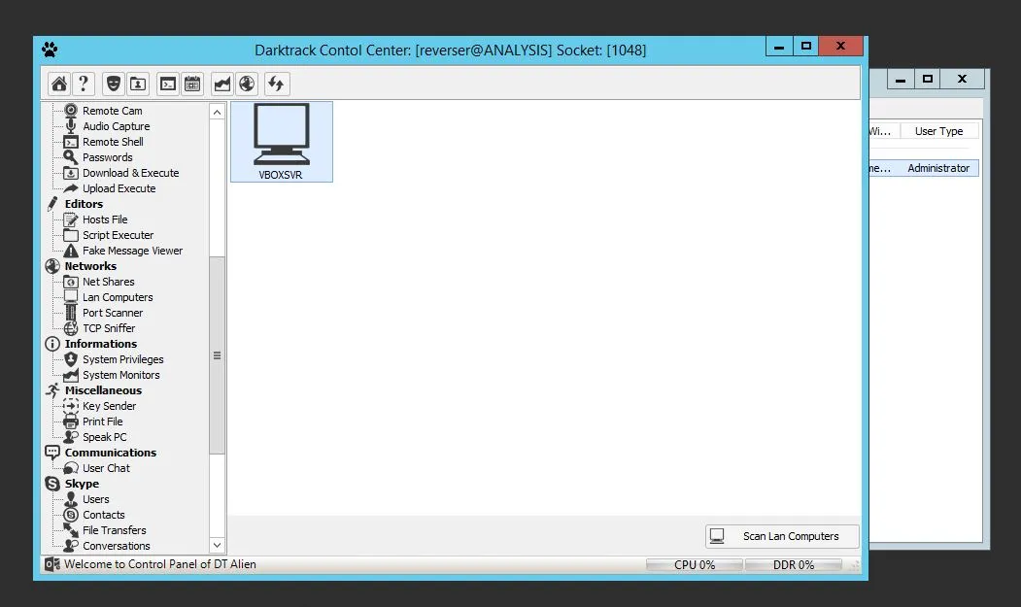Select the VBOXSVR computer thumbnail
Viewport: 1021px width, 607px height.
(x=282, y=142)
